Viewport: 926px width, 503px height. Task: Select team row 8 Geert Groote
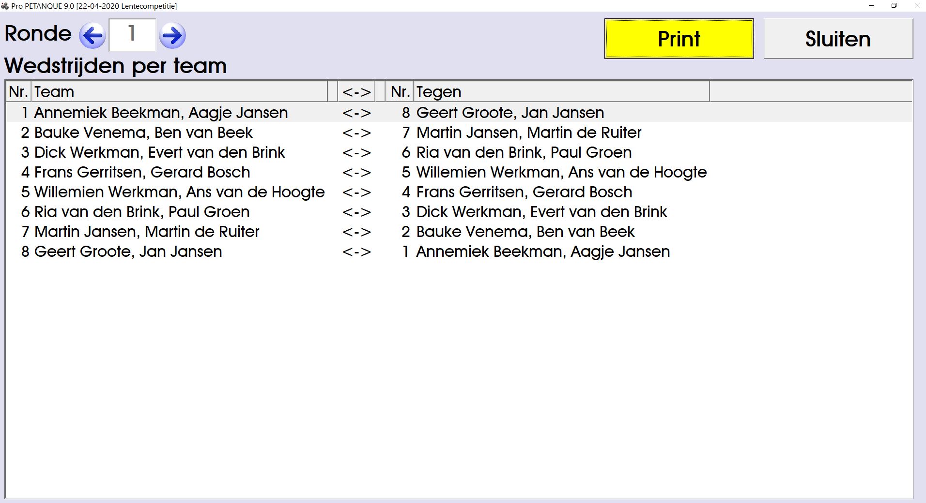(128, 251)
